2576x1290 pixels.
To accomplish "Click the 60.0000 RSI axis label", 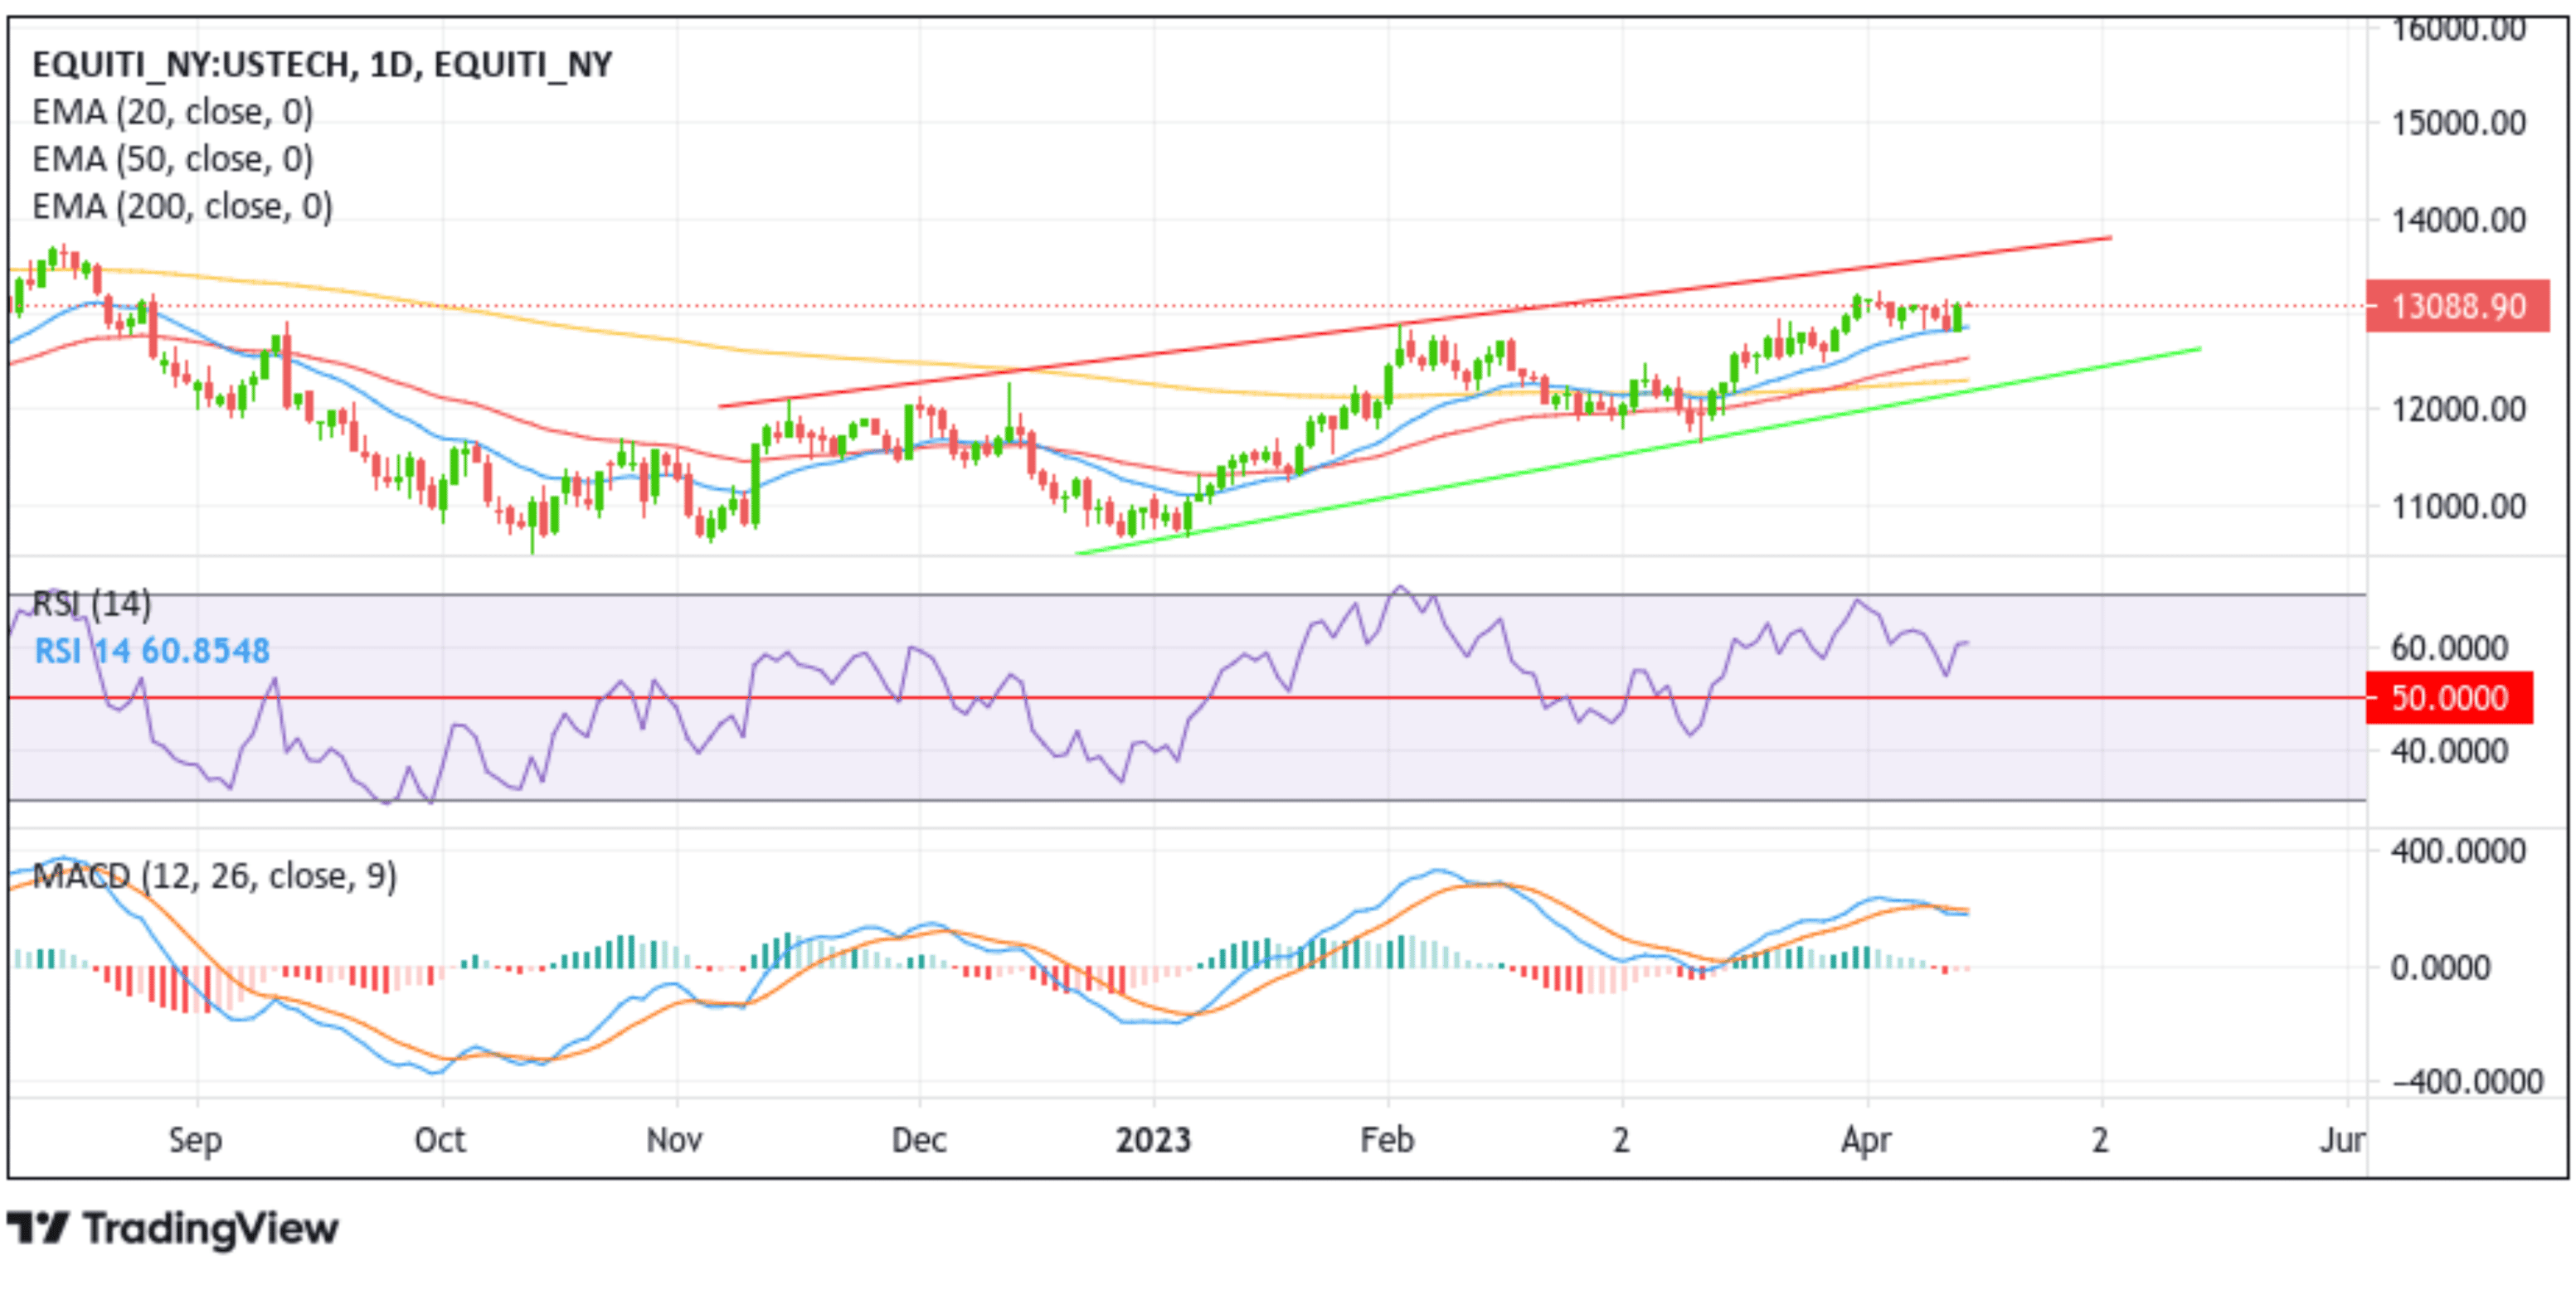I will click(x=2449, y=648).
